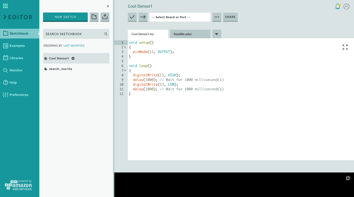The image size is (354, 197).
Task: Verify the sketch with checkmark button
Action: tap(132, 17)
